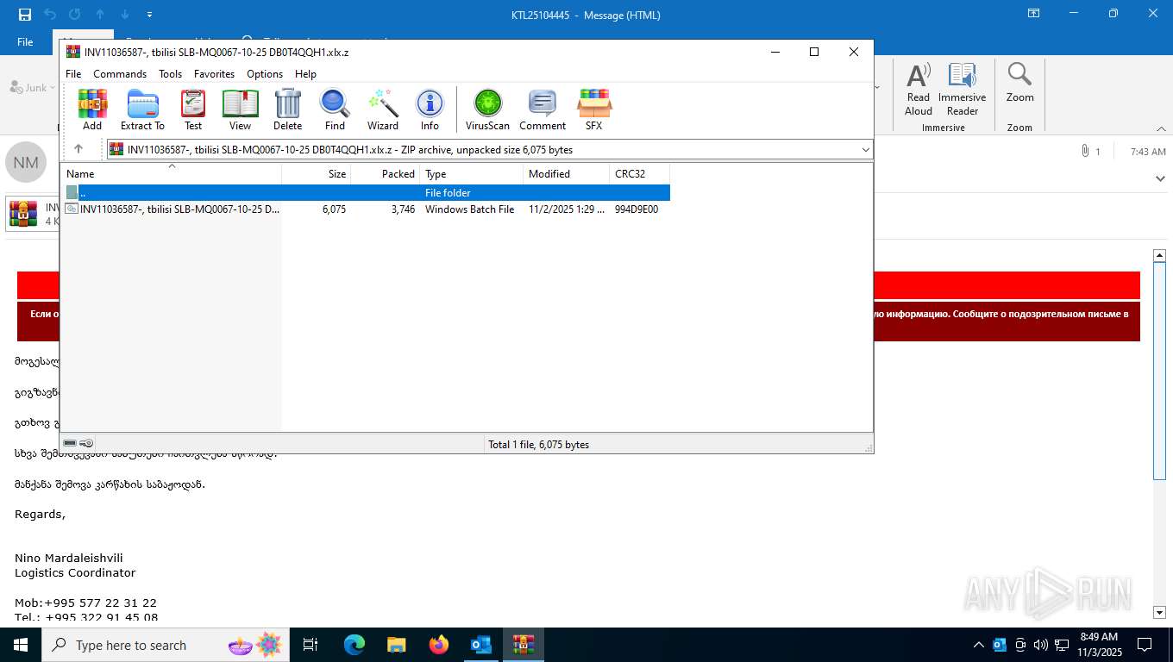1173x662 pixels.
Task: Click the View file icon
Action: pos(240,109)
